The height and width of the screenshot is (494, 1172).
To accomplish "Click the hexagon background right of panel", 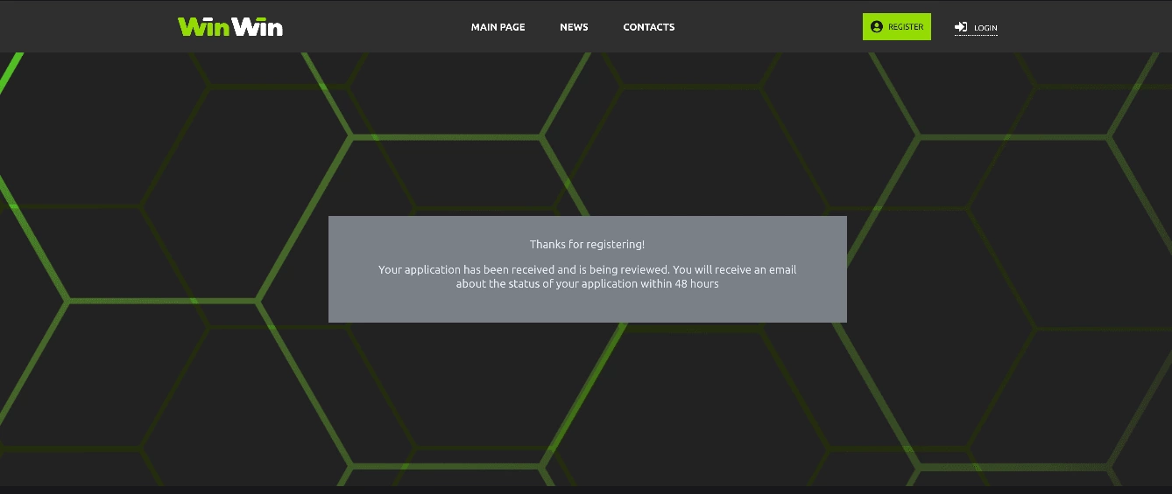I will [1007, 262].
